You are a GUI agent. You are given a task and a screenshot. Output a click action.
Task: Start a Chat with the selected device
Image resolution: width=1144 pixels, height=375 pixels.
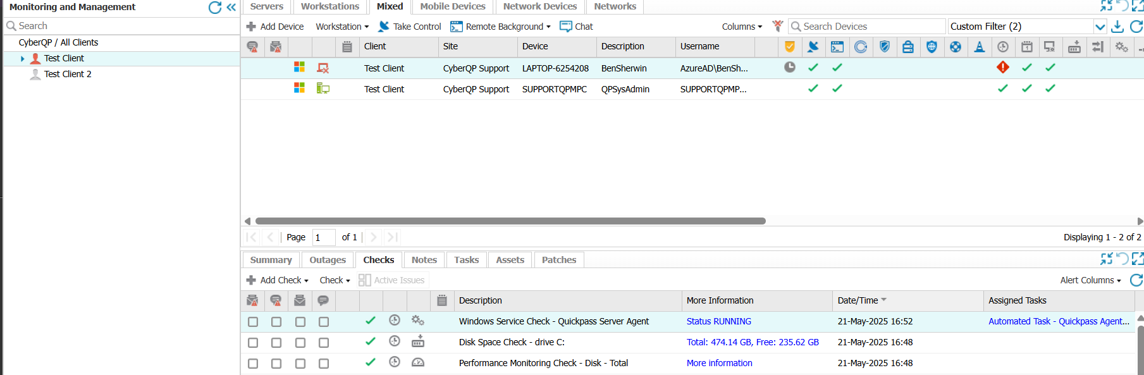click(x=576, y=27)
